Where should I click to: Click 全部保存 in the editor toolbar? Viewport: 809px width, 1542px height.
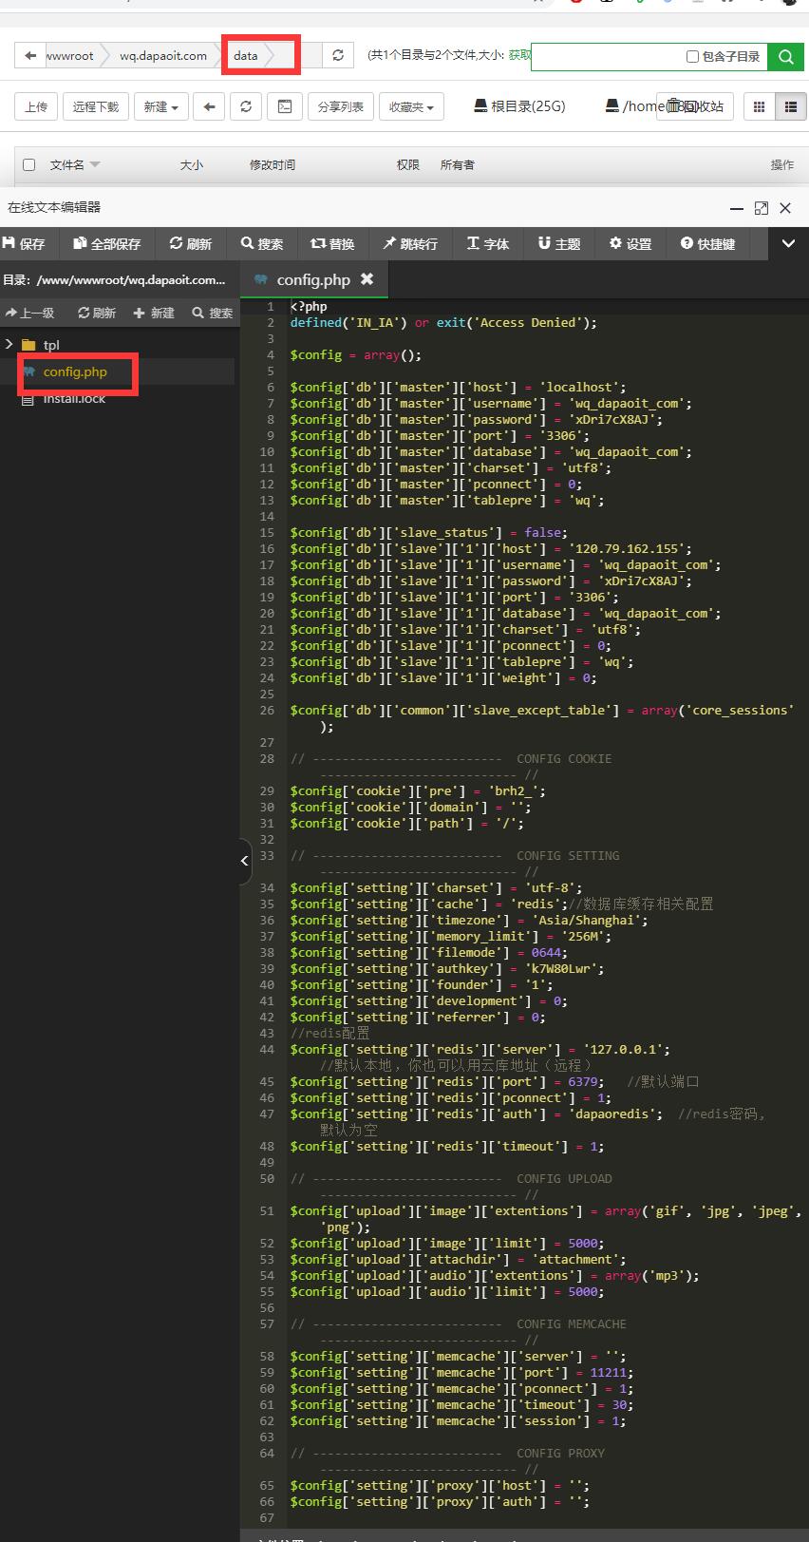[x=107, y=243]
